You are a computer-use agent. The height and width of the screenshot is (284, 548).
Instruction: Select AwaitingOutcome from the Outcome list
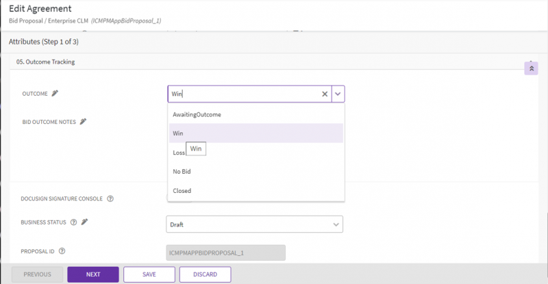pos(256,114)
